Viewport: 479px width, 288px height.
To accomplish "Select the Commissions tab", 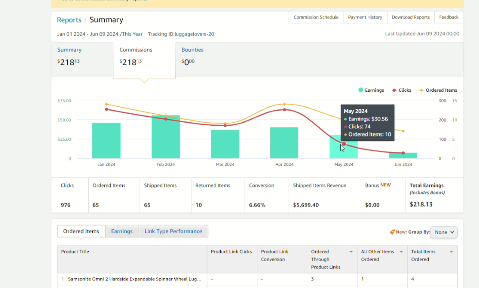I will point(144,60).
